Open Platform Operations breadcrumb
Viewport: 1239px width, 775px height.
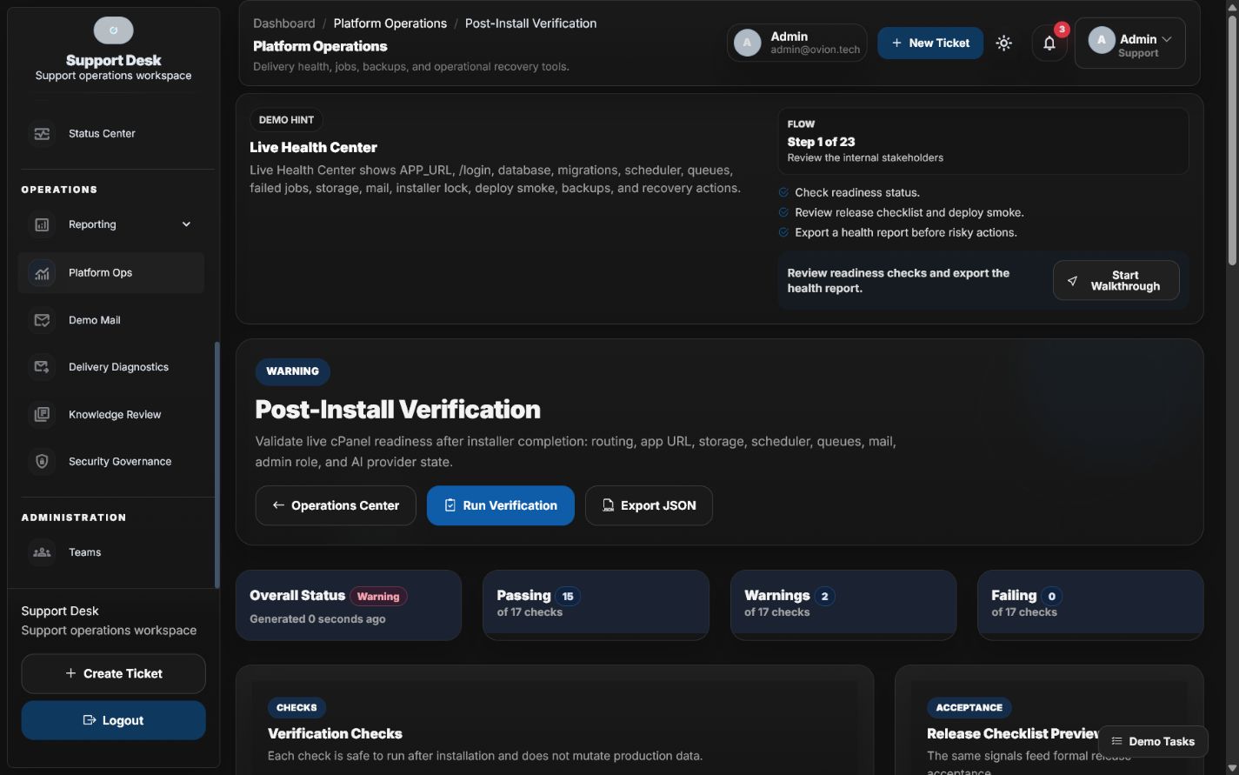(390, 23)
